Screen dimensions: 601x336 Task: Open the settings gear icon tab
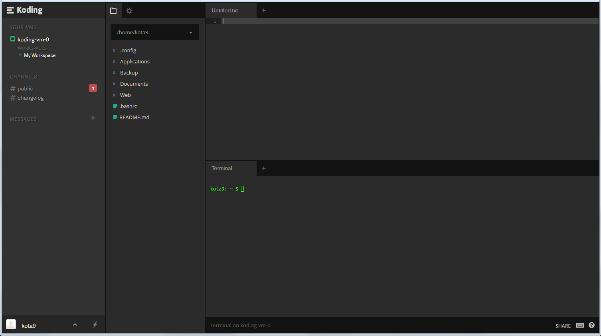tap(129, 11)
